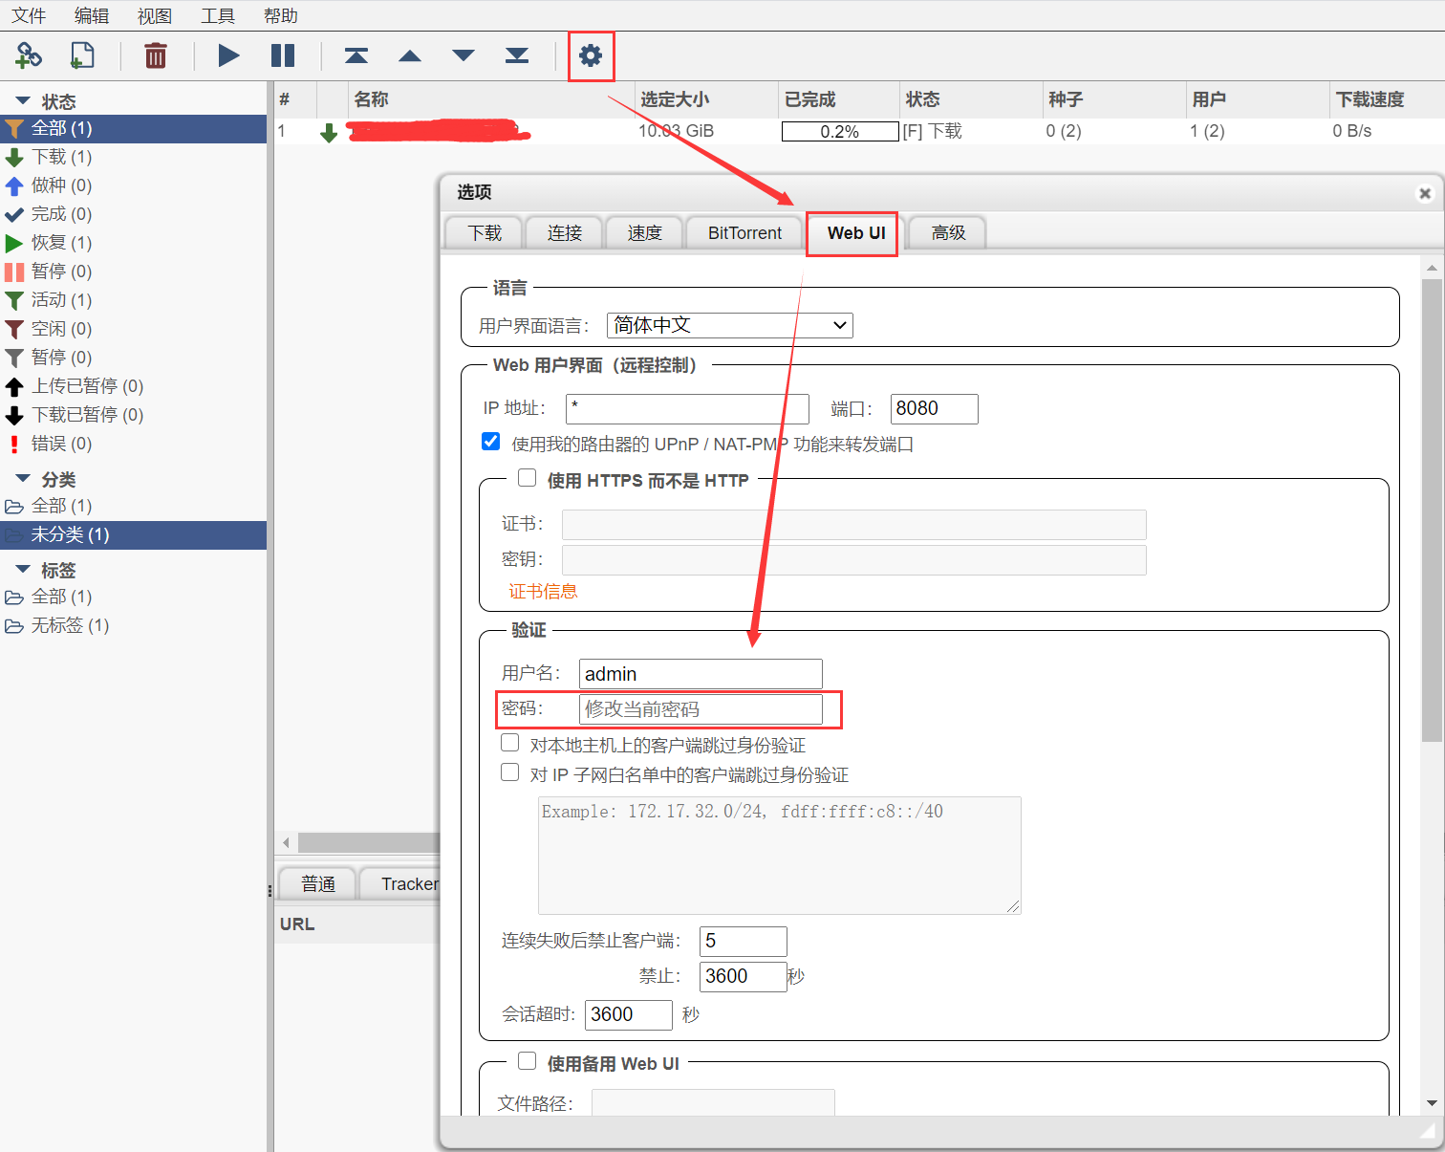Sort by 名称 column header

point(490,99)
